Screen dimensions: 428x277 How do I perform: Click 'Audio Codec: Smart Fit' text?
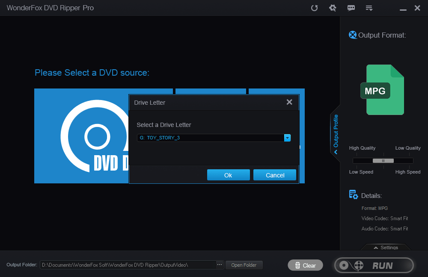point(385,229)
